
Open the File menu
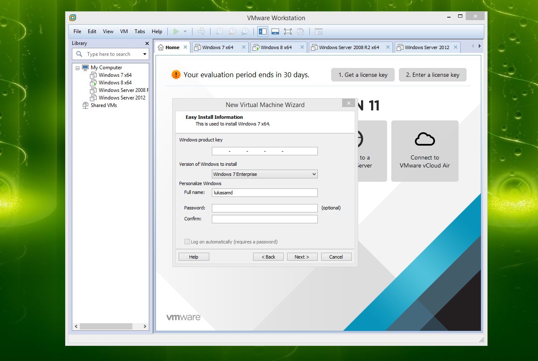point(77,31)
